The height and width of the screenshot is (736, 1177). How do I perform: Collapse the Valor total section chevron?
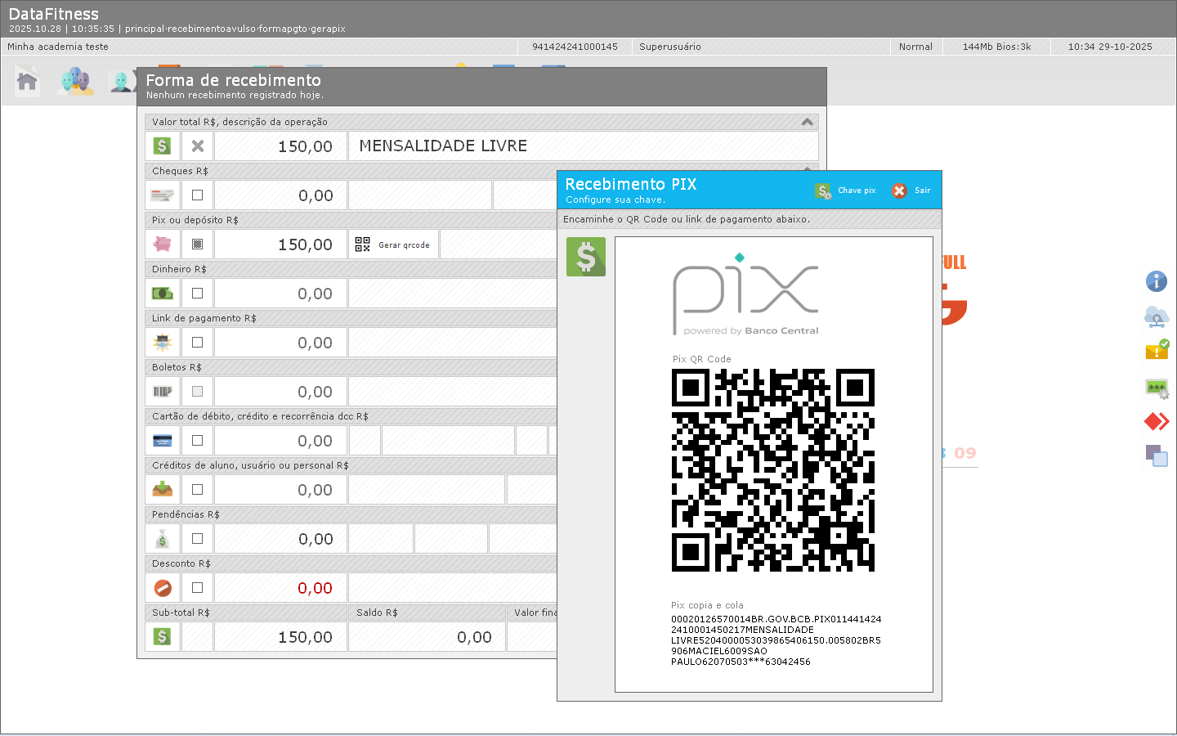click(807, 122)
